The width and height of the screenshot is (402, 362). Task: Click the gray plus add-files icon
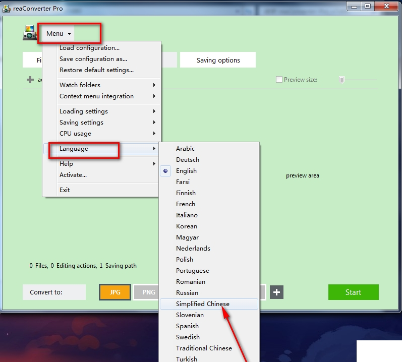pyautogui.click(x=30, y=80)
